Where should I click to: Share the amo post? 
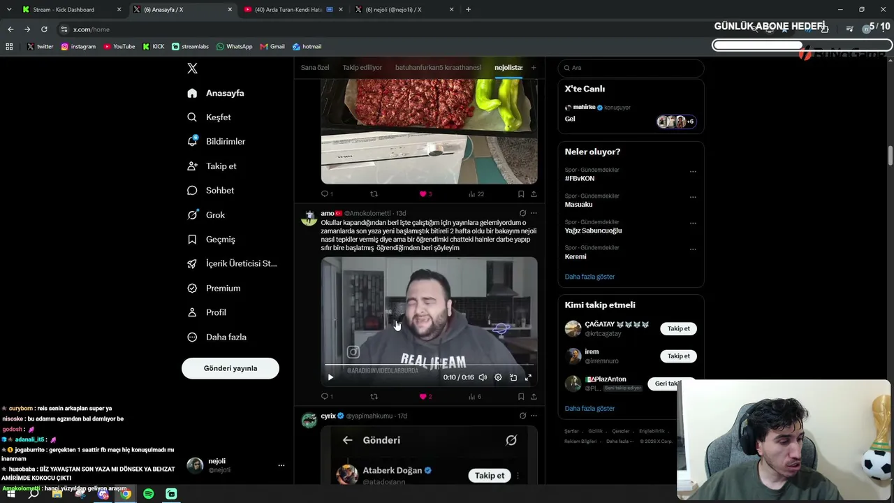click(x=534, y=397)
